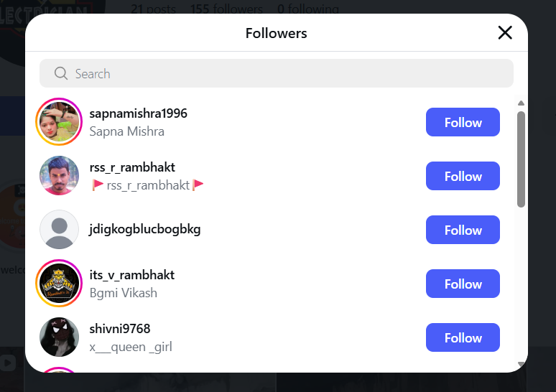Viewport: 556px width, 392px height.
Task: Click the search magnifier icon
Action: (x=61, y=73)
